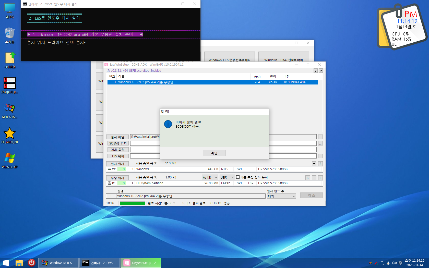Click the 언어 column header

pos(273,77)
